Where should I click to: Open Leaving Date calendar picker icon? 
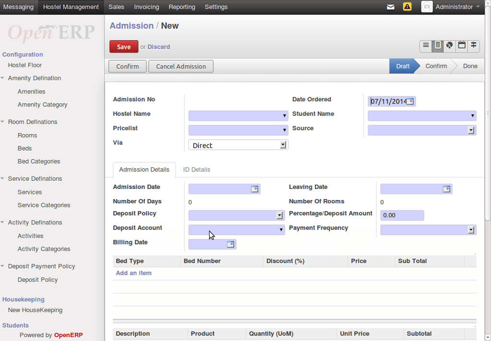[446, 189]
